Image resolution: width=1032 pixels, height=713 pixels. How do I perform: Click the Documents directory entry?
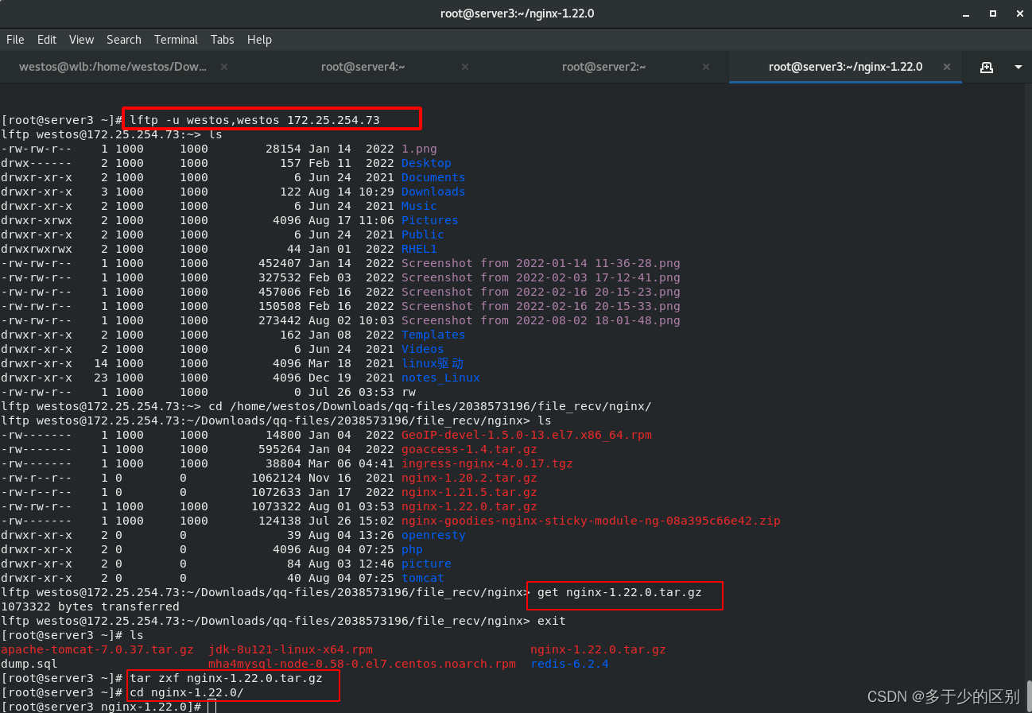[x=433, y=177]
